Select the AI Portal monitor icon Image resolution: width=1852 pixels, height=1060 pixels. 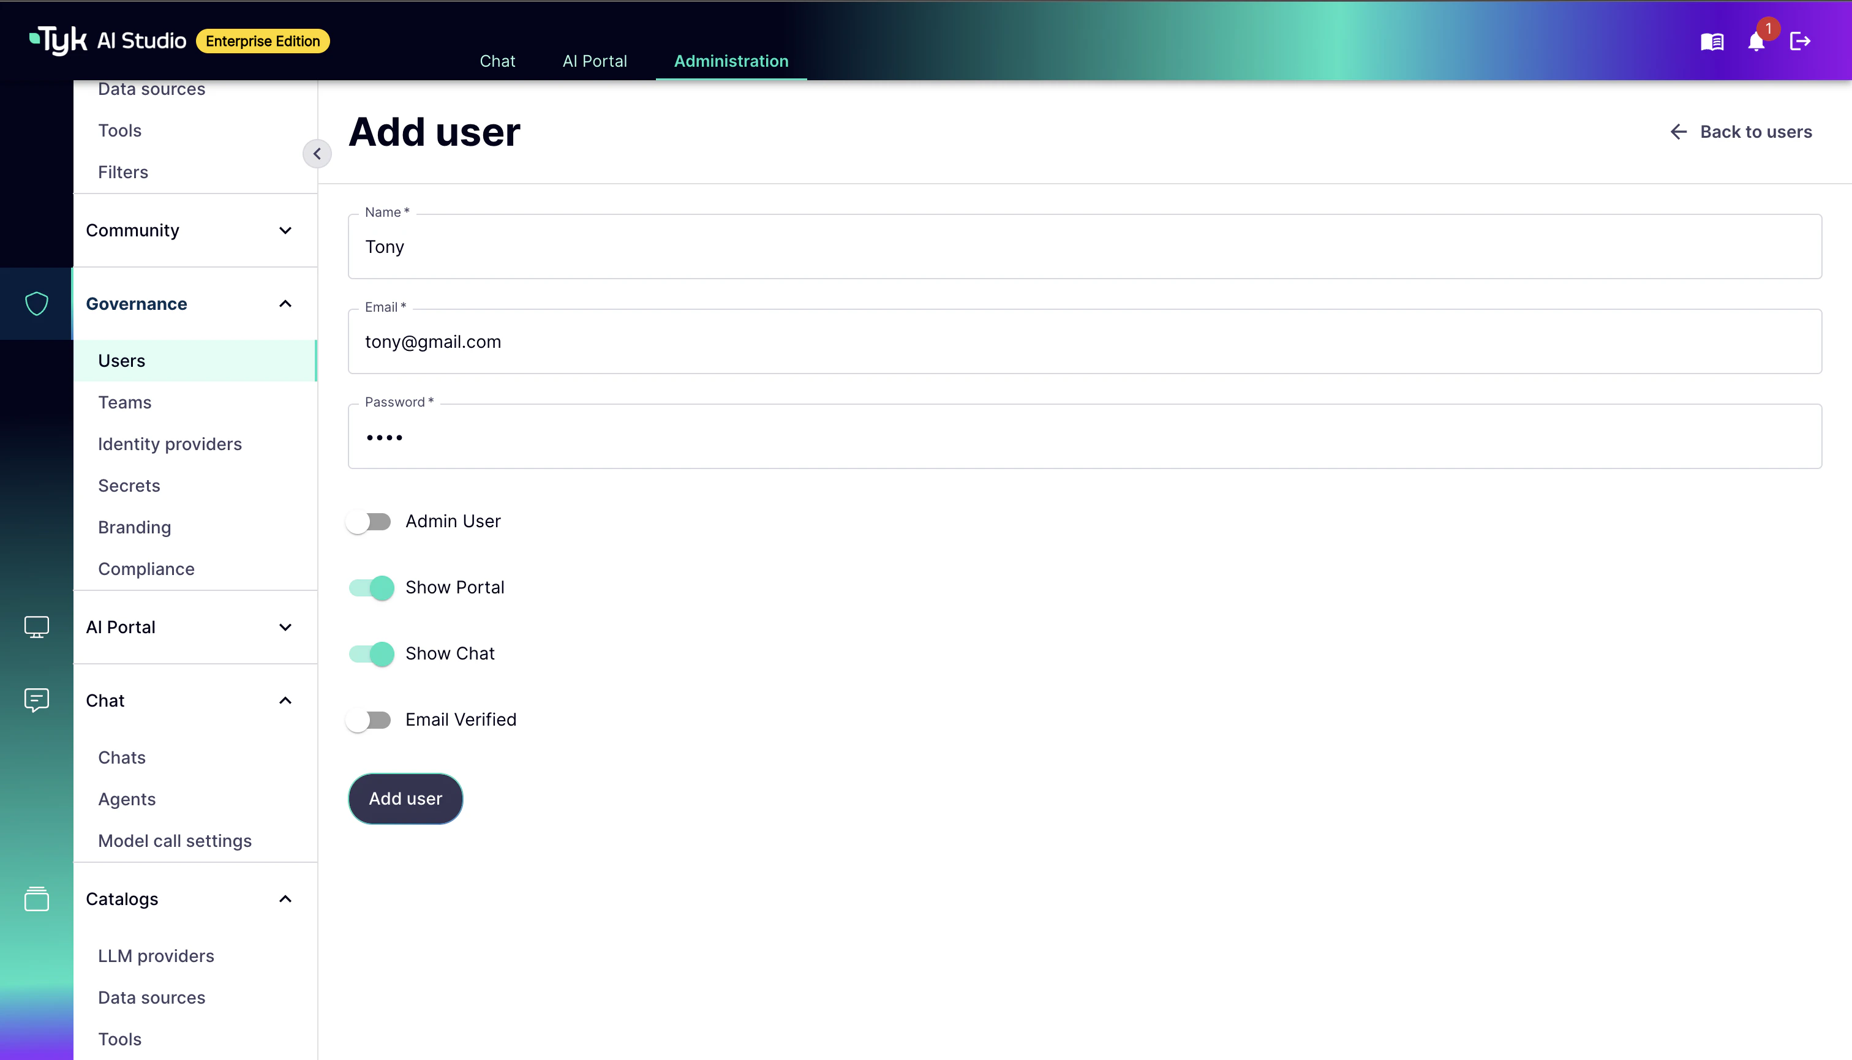click(36, 627)
